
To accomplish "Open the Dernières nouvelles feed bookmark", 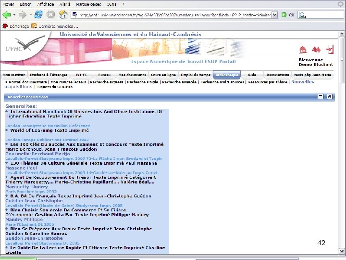I will [x=54, y=26].
